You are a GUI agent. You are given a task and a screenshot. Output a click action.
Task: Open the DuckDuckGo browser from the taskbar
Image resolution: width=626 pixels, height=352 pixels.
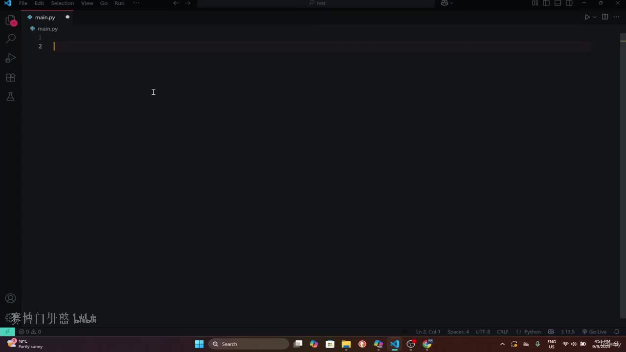point(362,344)
